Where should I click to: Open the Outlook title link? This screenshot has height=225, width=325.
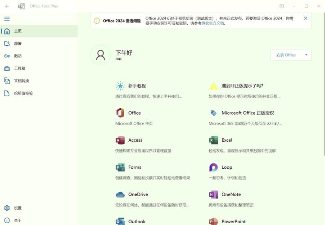pos(136,221)
